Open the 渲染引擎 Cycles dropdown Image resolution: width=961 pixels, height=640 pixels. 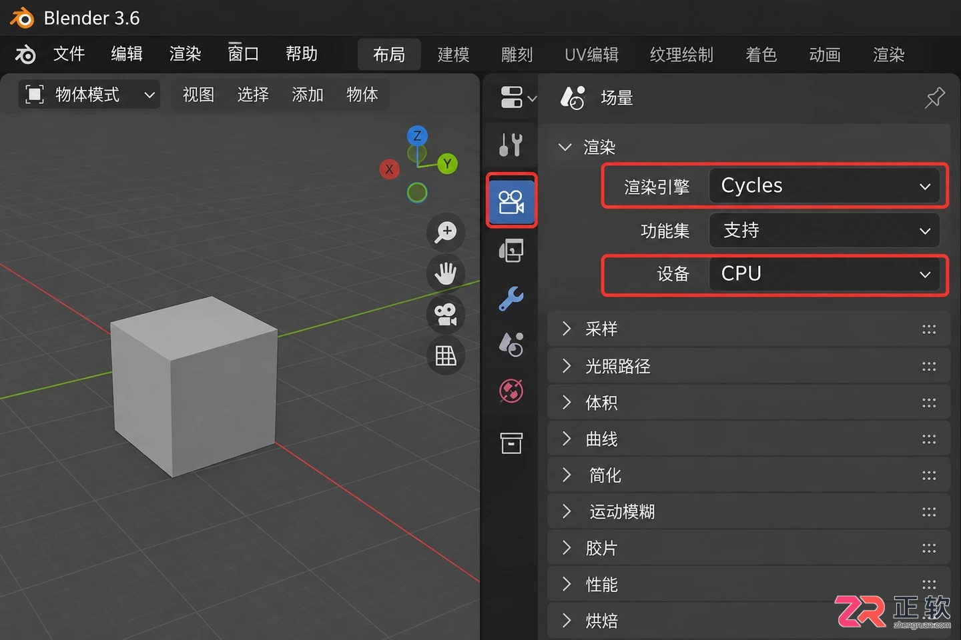(x=824, y=186)
